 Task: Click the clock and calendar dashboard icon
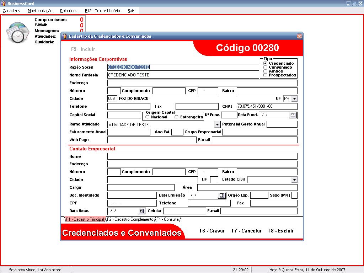coord(18,32)
